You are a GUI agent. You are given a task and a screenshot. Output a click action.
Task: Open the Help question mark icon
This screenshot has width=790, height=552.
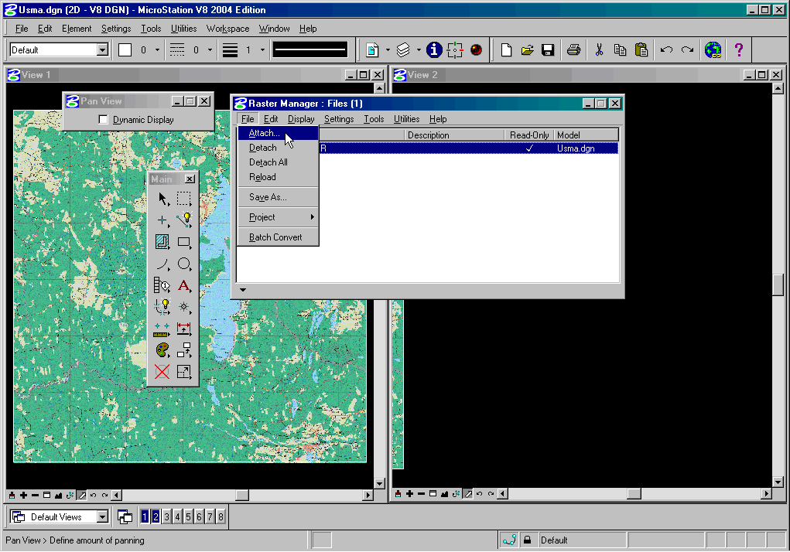pyautogui.click(x=739, y=49)
